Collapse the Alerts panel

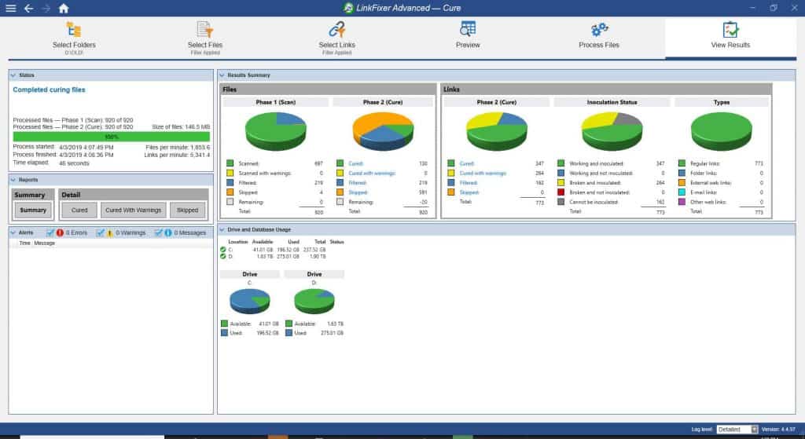(x=13, y=232)
